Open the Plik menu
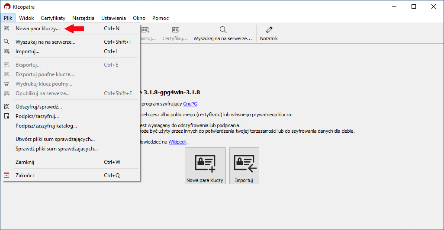The width and height of the screenshot is (444, 230). [x=8, y=18]
